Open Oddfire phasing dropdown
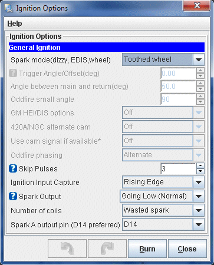Viewport: 214px width, 265px height. pos(163,155)
